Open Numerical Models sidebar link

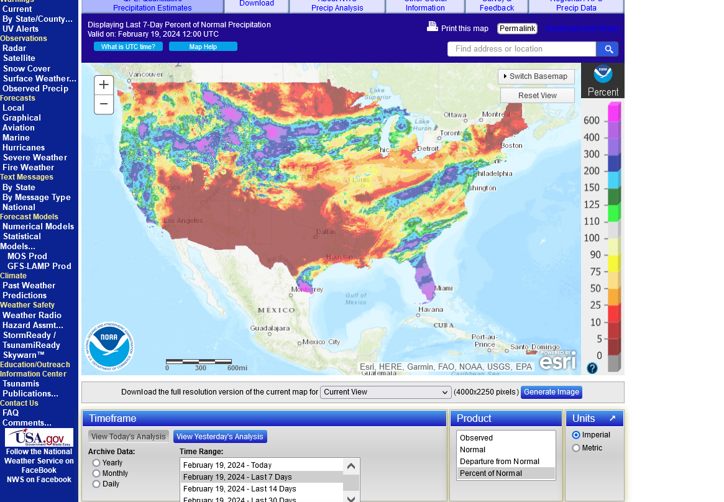coord(39,227)
